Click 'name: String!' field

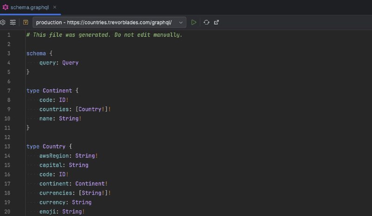[60, 118]
